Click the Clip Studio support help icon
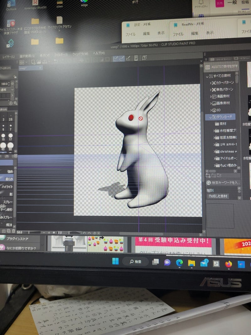The image size is (251, 335). 144,57
